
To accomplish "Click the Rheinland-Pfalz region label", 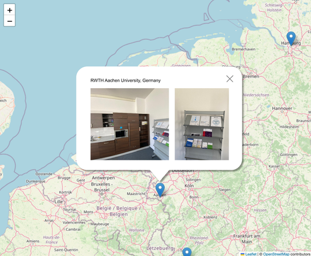I will [x=199, y=240].
